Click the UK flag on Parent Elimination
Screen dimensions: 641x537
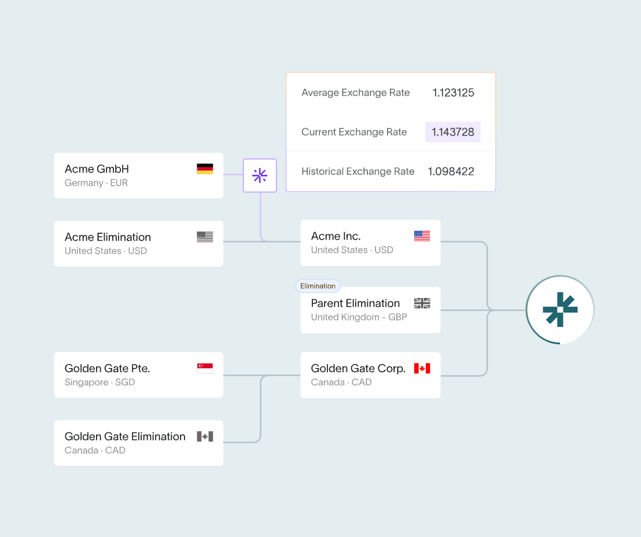422,303
